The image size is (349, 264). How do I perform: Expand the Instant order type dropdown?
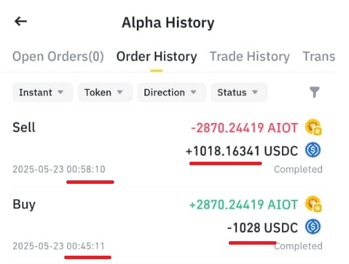click(43, 93)
